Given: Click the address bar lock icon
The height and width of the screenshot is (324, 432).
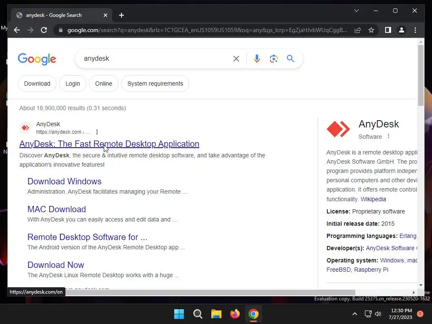Looking at the screenshot, I should pyautogui.click(x=61, y=30).
